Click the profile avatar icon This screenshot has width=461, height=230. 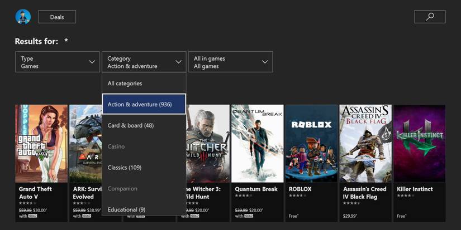[x=23, y=17]
